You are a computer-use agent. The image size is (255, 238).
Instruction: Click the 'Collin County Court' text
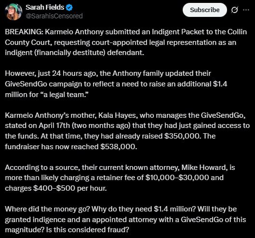(x=126, y=37)
